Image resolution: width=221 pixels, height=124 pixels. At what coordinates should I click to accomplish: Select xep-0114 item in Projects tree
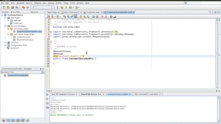15,48
